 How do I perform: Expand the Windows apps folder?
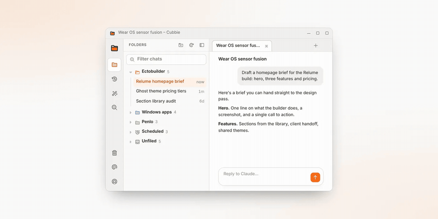pyautogui.click(x=131, y=112)
